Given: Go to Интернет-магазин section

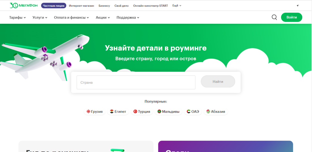Looking at the screenshot, I should tap(81, 6).
